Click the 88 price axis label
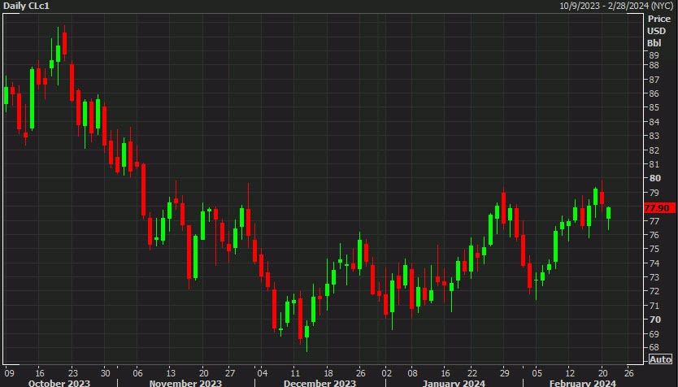 pos(654,65)
